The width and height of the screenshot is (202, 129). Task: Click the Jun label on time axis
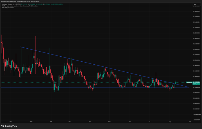[130, 122]
